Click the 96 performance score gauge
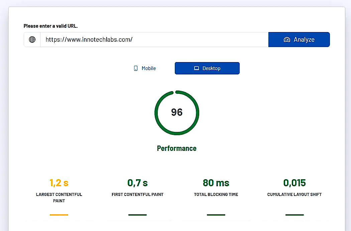Image resolution: width=351 pixels, height=231 pixels. 177,113
